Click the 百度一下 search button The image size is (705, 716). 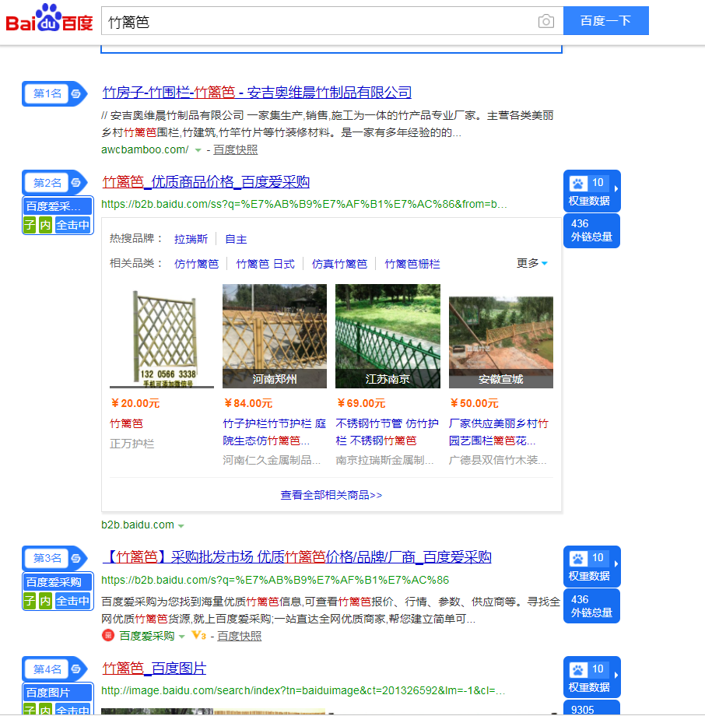tap(605, 20)
